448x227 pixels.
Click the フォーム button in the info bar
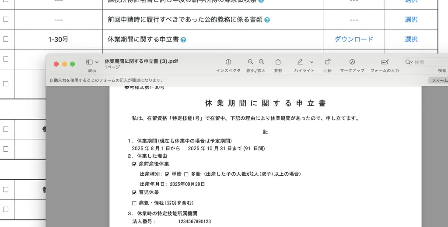tap(438, 80)
